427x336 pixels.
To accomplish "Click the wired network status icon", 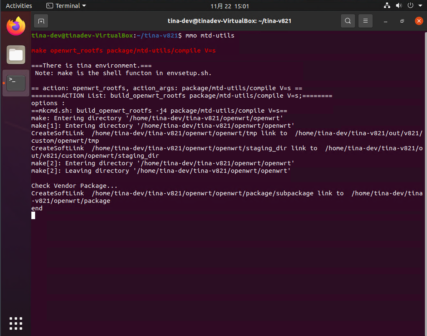I will tap(387, 6).
